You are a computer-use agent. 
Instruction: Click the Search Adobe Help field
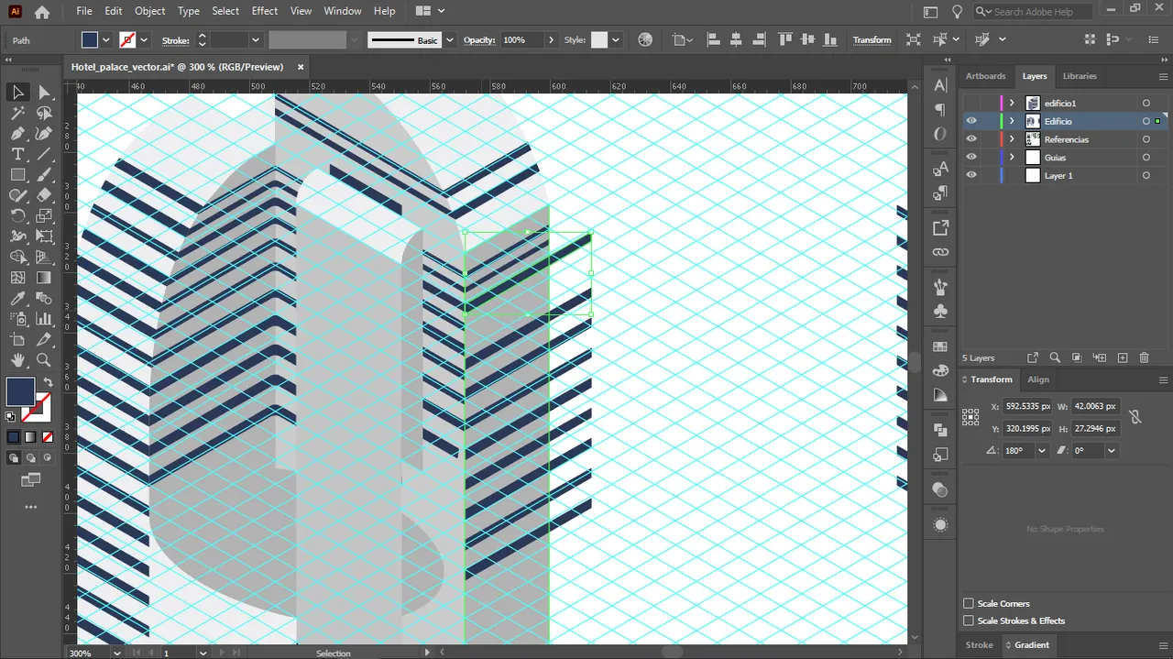click(x=1034, y=11)
